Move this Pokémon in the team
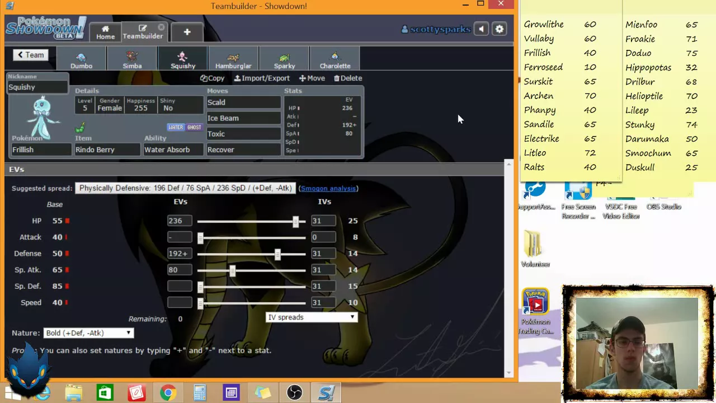The image size is (716, 403). tap(312, 78)
